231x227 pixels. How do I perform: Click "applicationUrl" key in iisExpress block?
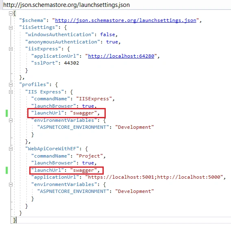(x=55, y=56)
